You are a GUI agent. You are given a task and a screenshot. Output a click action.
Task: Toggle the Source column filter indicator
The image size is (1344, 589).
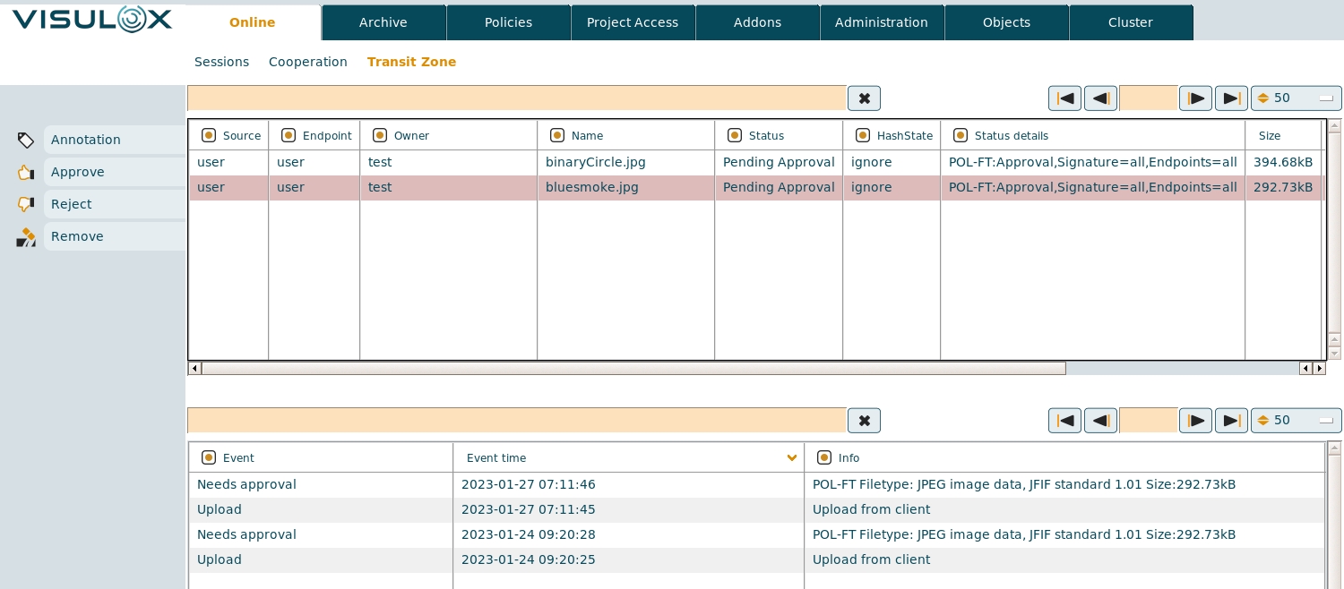(209, 135)
